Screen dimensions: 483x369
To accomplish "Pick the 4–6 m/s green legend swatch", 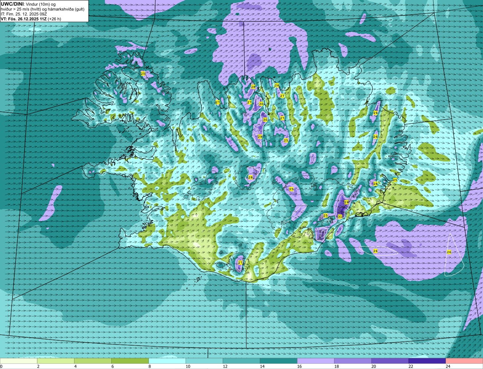I will pos(93,361).
